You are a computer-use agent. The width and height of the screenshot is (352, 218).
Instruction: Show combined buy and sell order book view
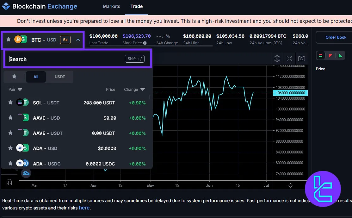coord(321,56)
